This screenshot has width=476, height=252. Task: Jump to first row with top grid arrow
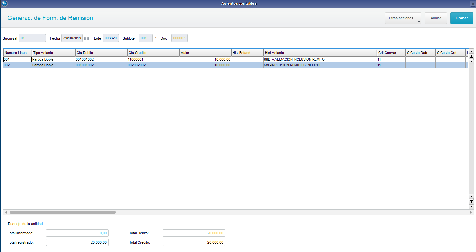(471, 51)
